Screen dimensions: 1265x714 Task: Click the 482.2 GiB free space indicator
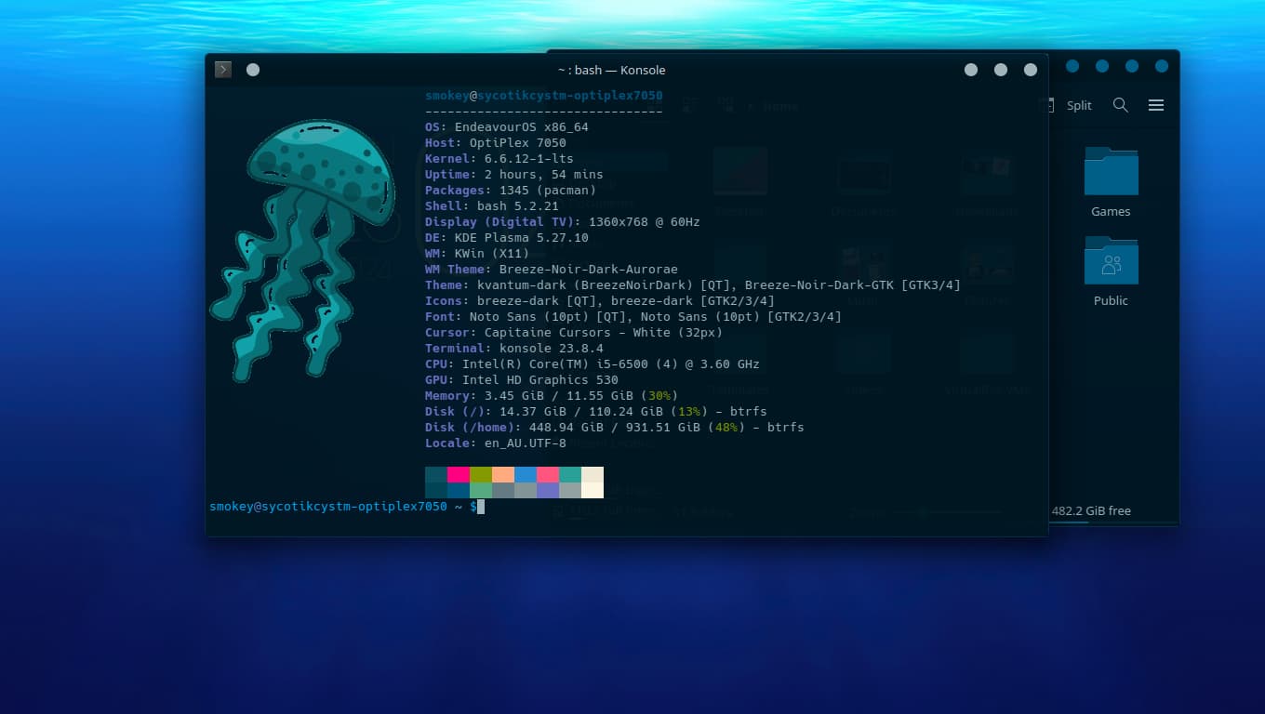click(1091, 510)
